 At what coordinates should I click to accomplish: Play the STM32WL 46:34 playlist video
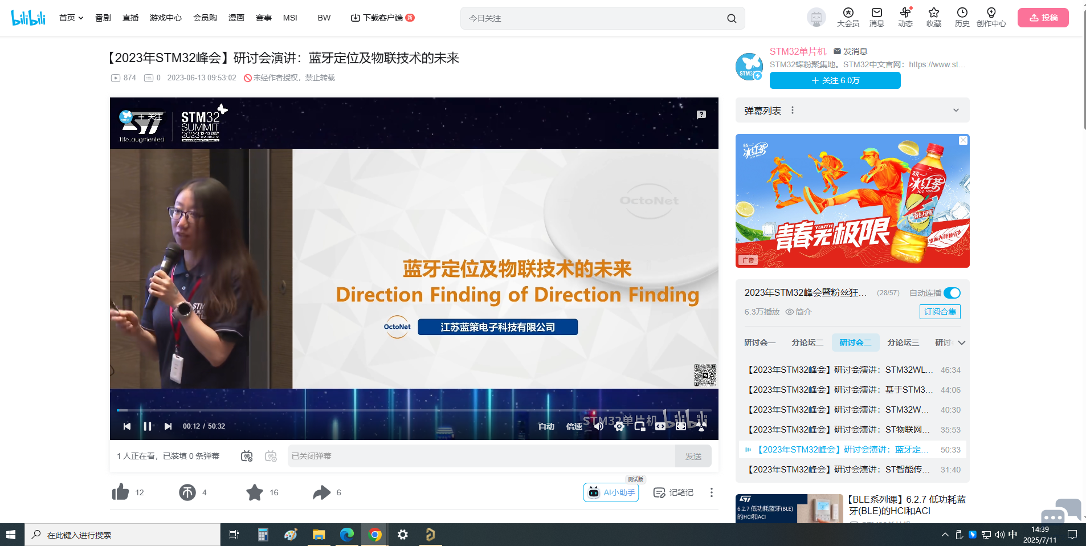click(x=852, y=370)
